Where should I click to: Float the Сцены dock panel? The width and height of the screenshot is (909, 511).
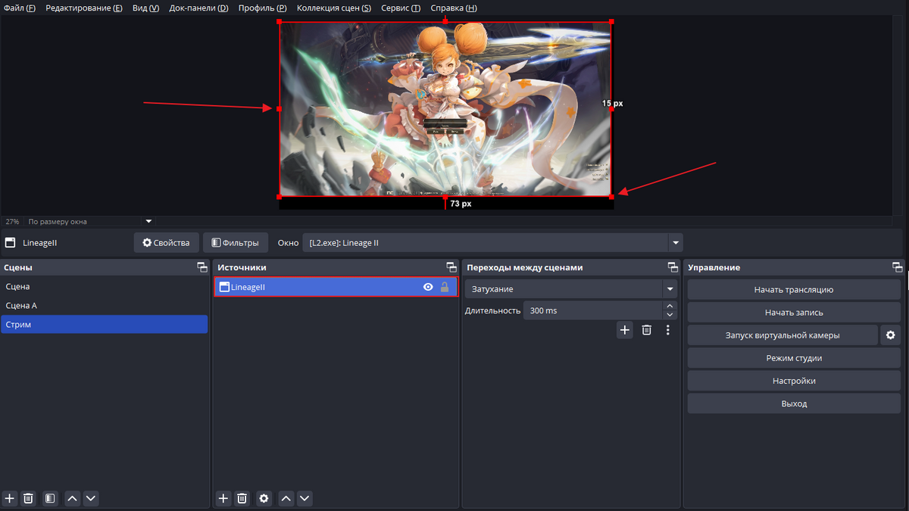pyautogui.click(x=201, y=267)
